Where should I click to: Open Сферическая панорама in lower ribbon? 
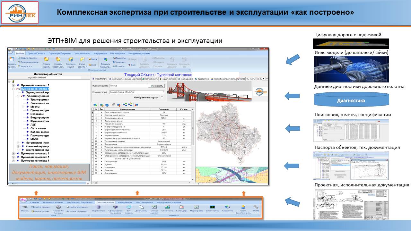click(115, 208)
